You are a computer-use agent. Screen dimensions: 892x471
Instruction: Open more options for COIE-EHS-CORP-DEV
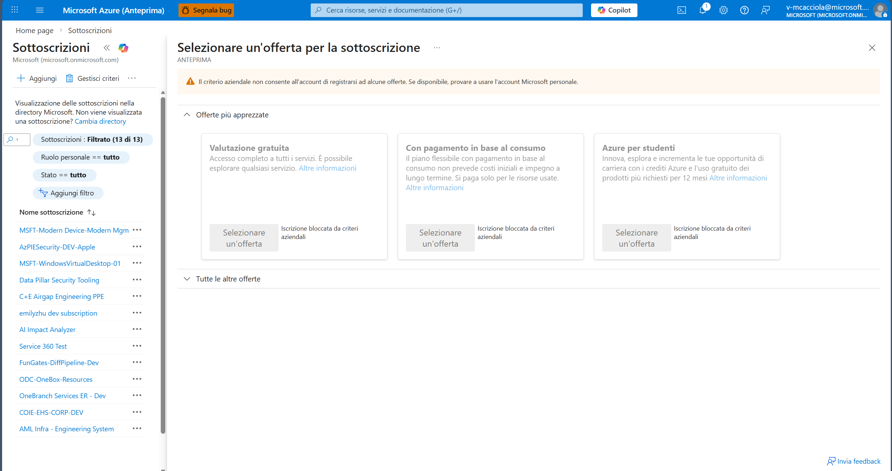pyautogui.click(x=137, y=412)
